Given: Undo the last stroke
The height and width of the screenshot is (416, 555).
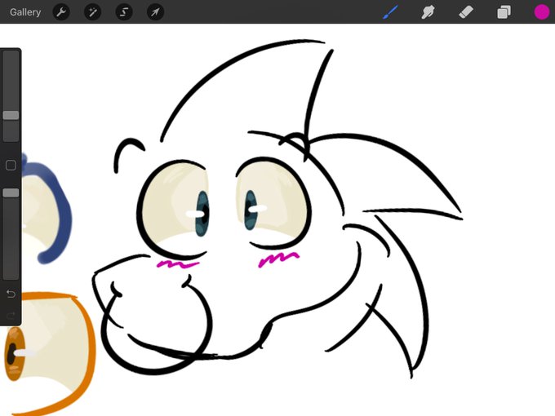Looking at the screenshot, I should click(x=11, y=294).
